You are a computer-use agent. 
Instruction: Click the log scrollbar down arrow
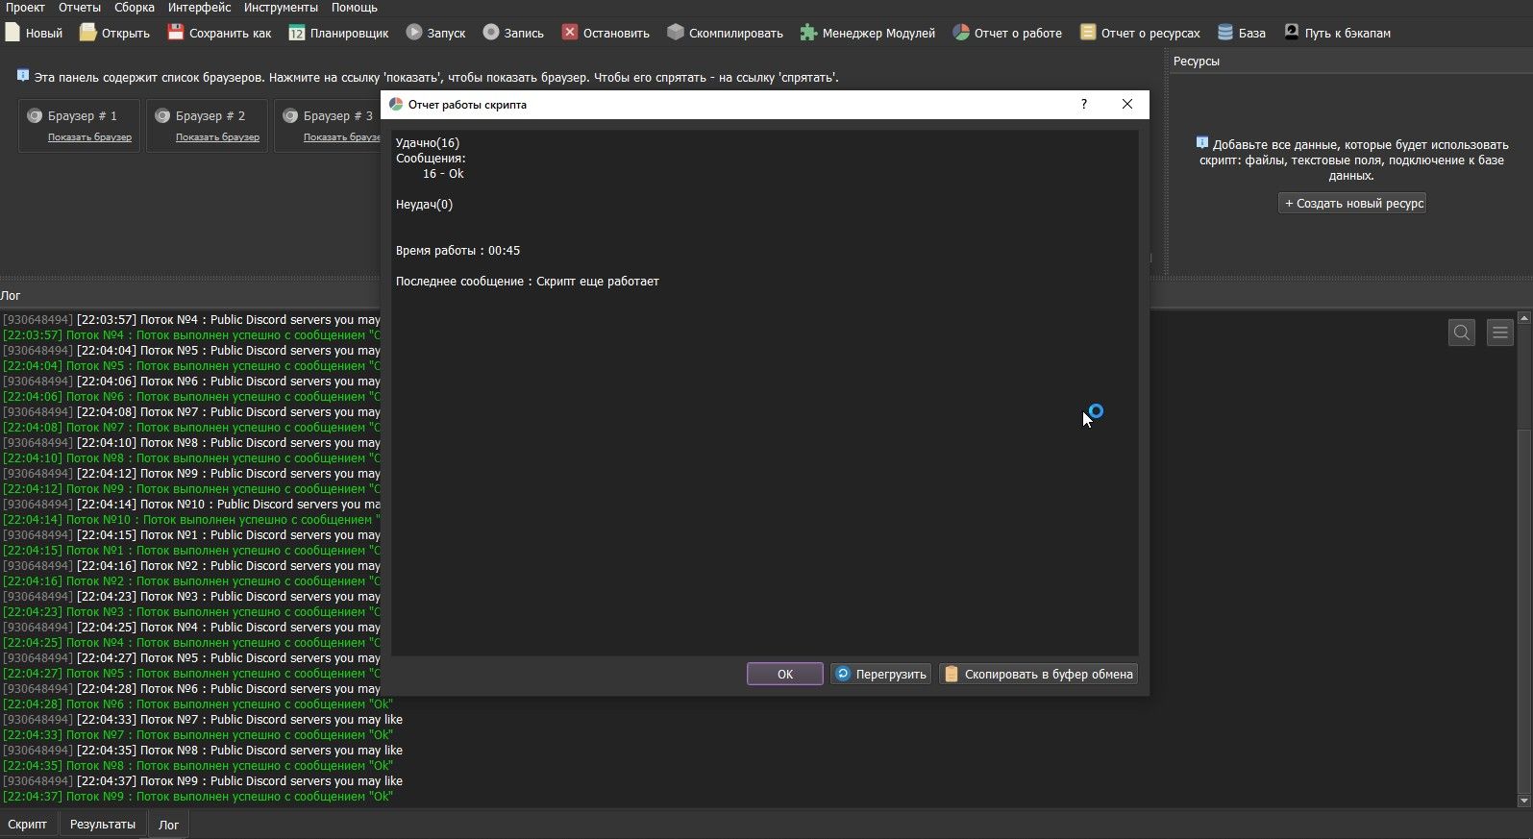pyautogui.click(x=1523, y=801)
